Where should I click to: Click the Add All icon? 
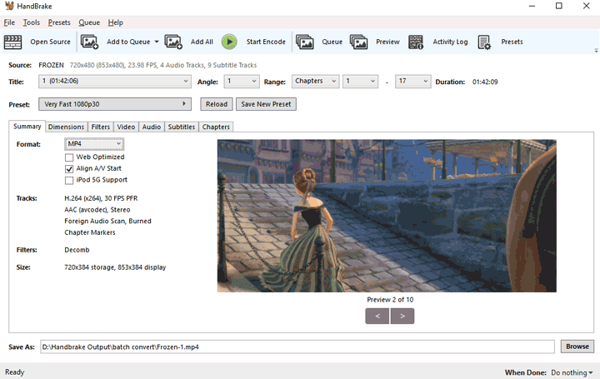pyautogui.click(x=173, y=42)
